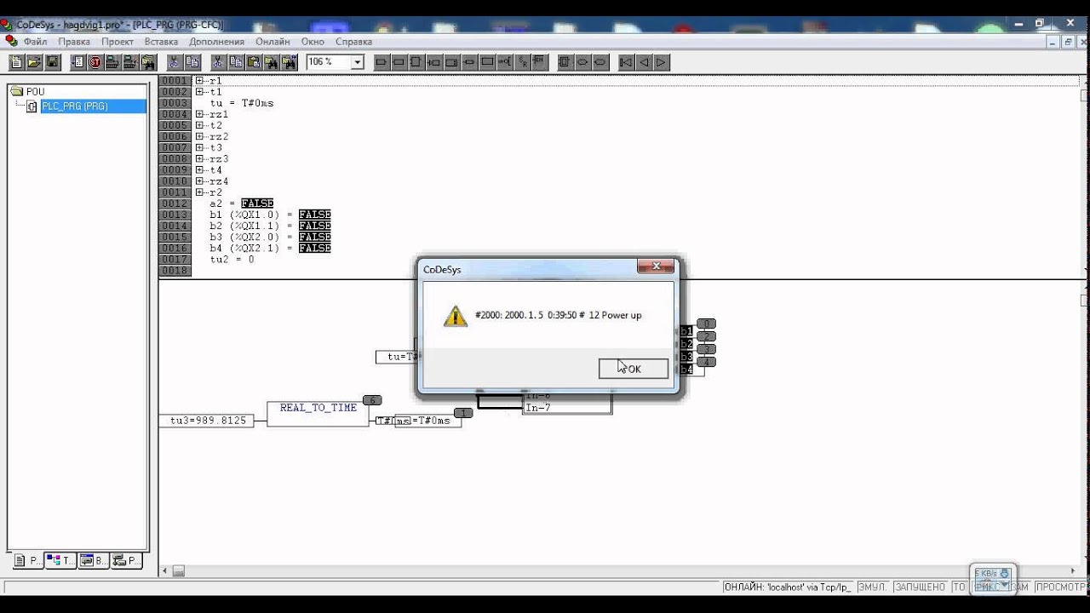Open the Вставка menu

[161, 41]
